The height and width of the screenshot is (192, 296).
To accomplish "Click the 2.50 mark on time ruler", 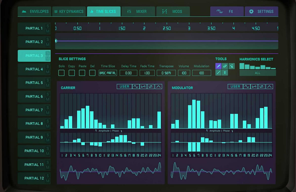I will 167,28.
